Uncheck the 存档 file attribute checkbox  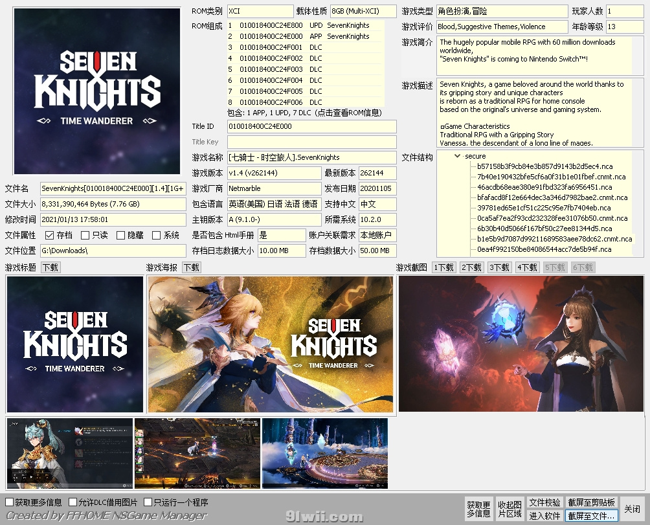[49, 236]
